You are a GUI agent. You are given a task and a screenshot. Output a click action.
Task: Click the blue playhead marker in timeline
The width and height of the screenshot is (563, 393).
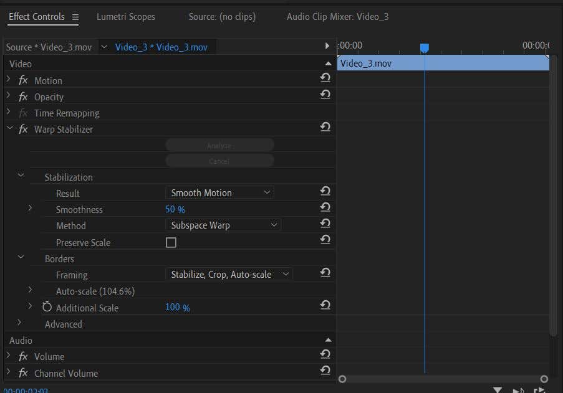pos(425,48)
